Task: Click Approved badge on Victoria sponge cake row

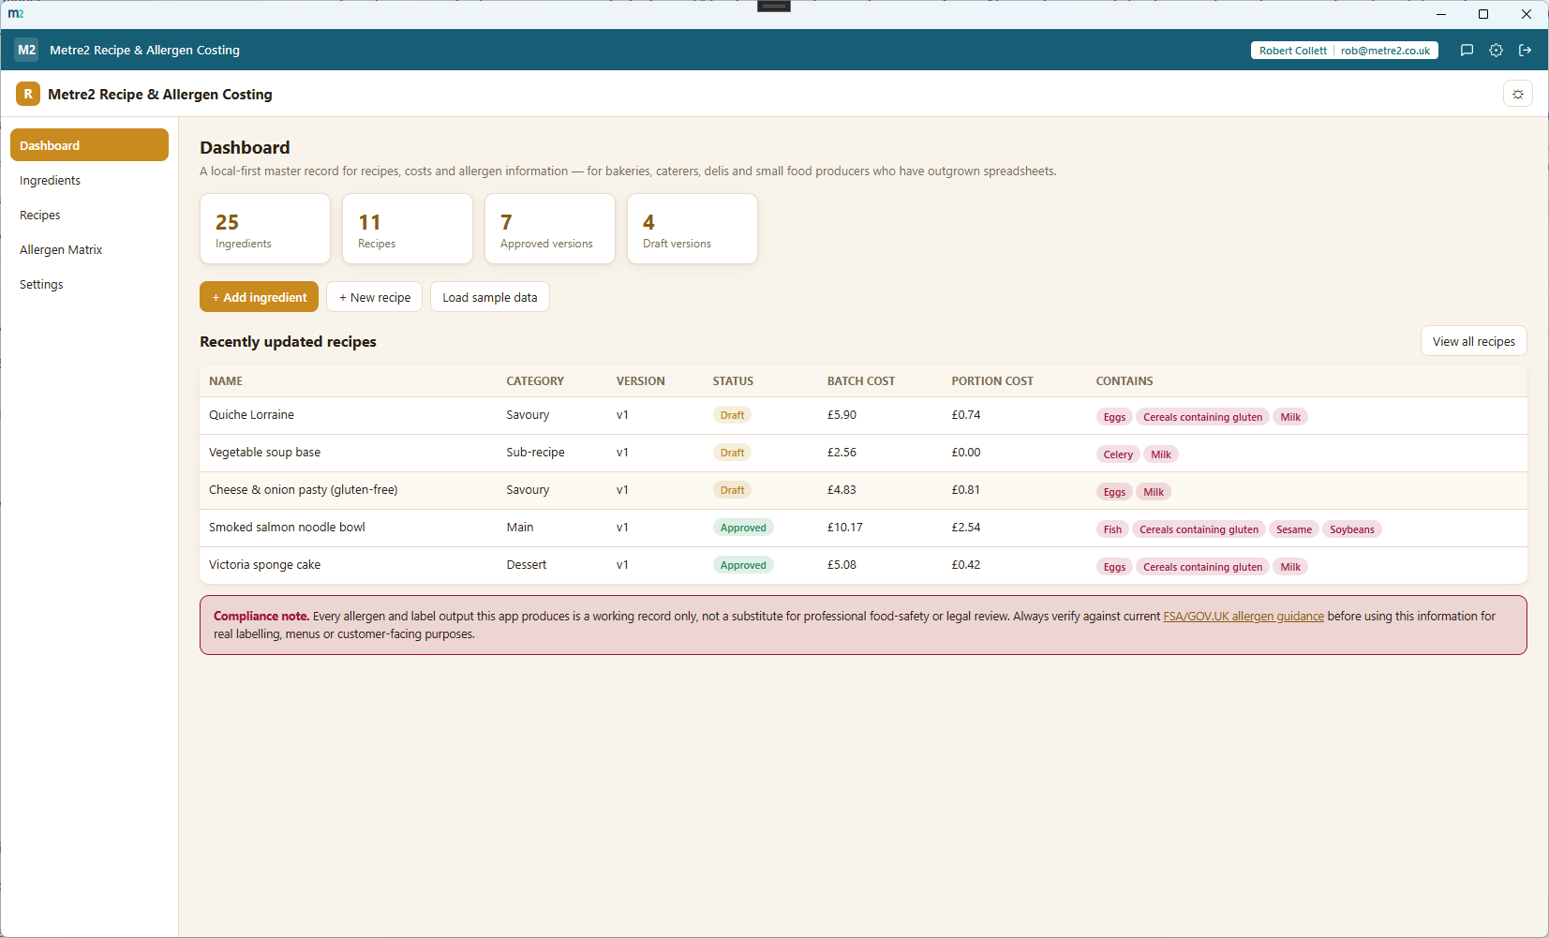Action: (743, 565)
